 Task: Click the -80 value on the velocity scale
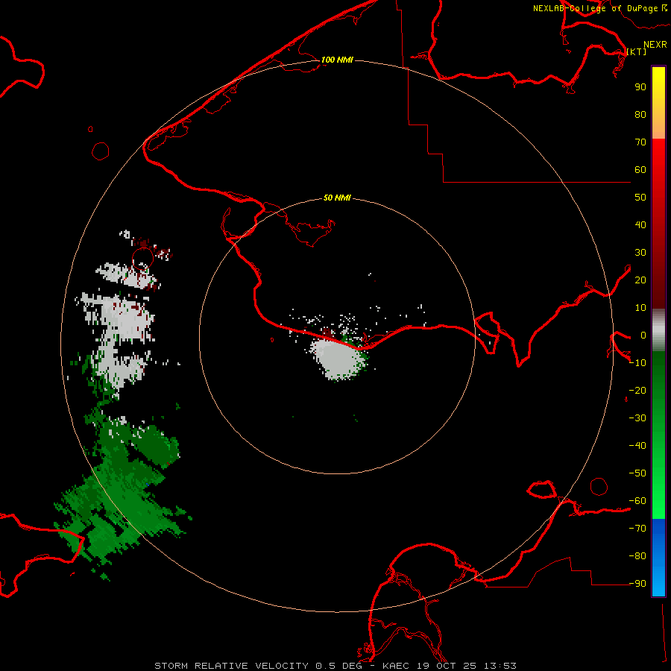pyautogui.click(x=637, y=556)
